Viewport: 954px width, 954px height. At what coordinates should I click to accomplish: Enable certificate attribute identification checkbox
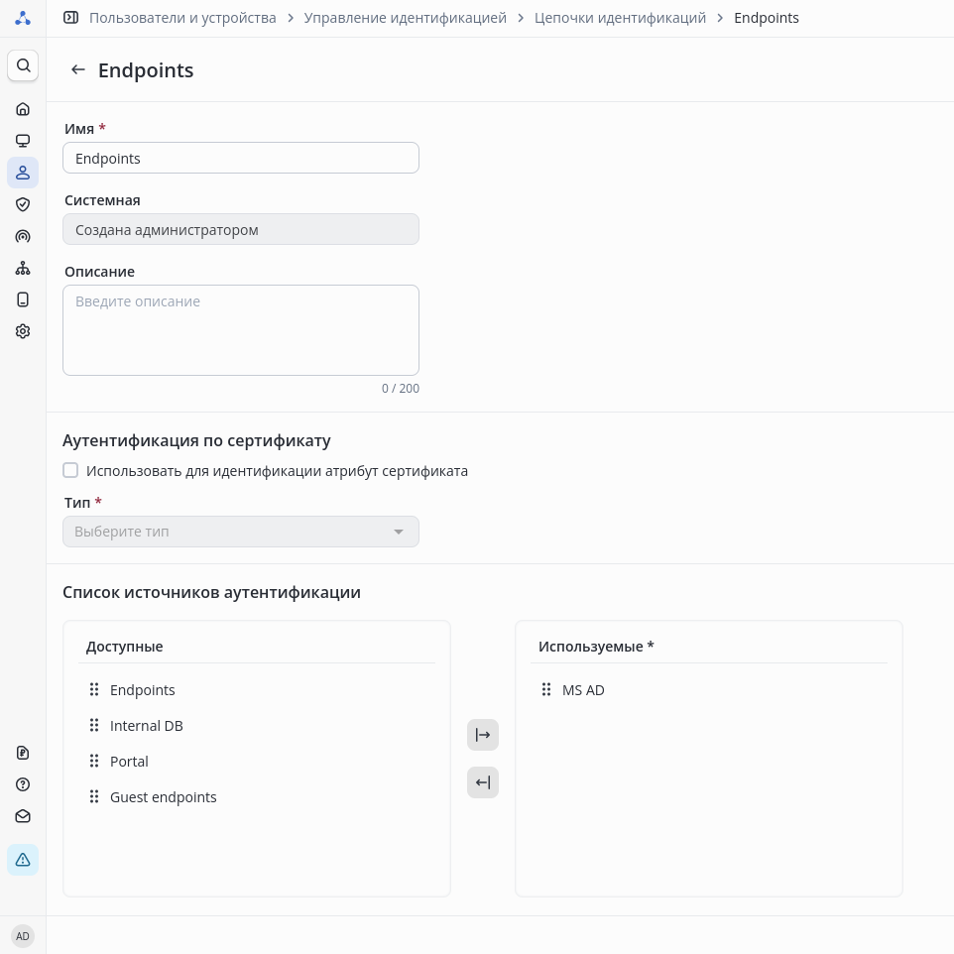(70, 471)
